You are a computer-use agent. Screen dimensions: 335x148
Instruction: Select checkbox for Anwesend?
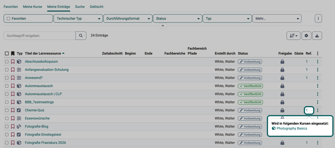[x=7, y=78]
